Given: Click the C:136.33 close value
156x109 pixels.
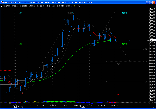Looking at the screenshot, I should [x=15, y=6].
